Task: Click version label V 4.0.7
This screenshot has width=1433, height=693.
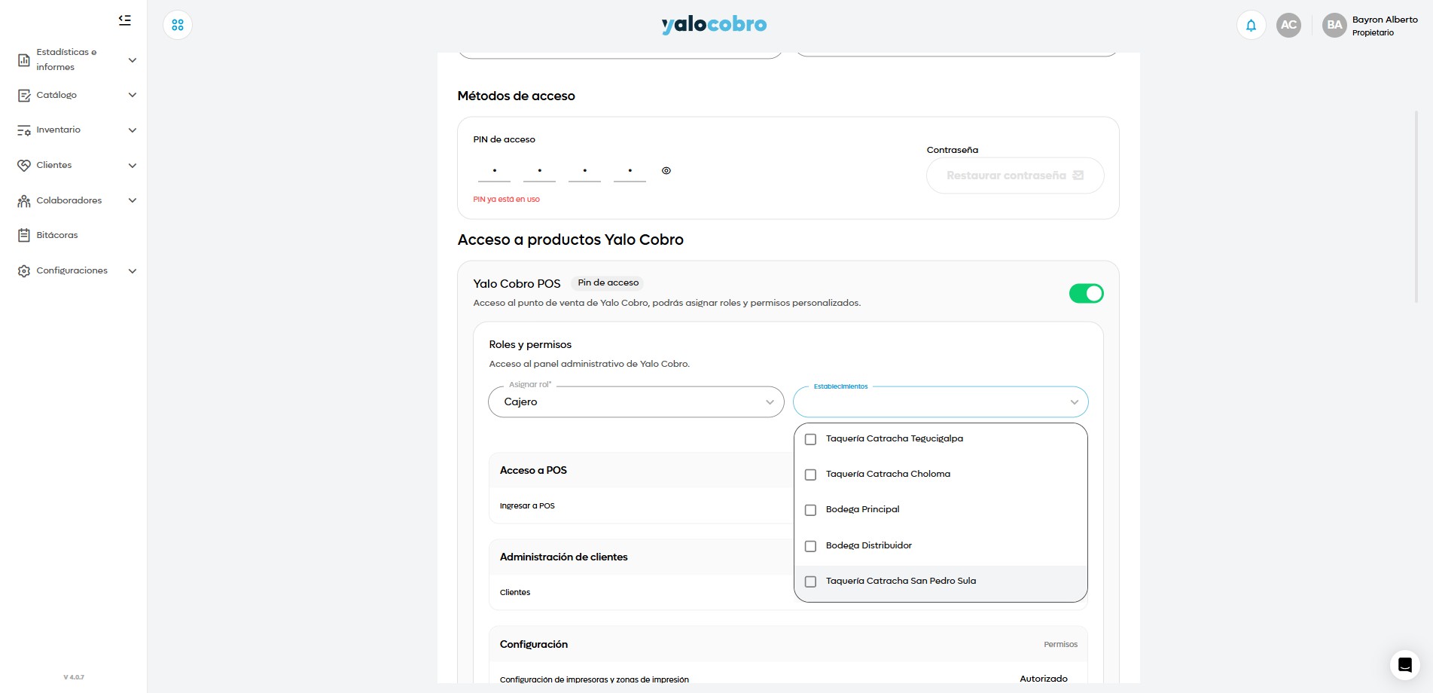Action: tap(74, 677)
